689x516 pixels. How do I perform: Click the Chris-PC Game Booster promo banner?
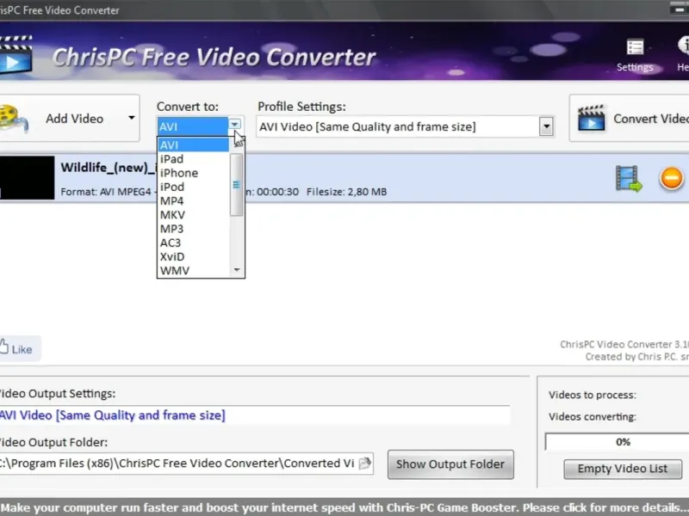[x=344, y=507]
